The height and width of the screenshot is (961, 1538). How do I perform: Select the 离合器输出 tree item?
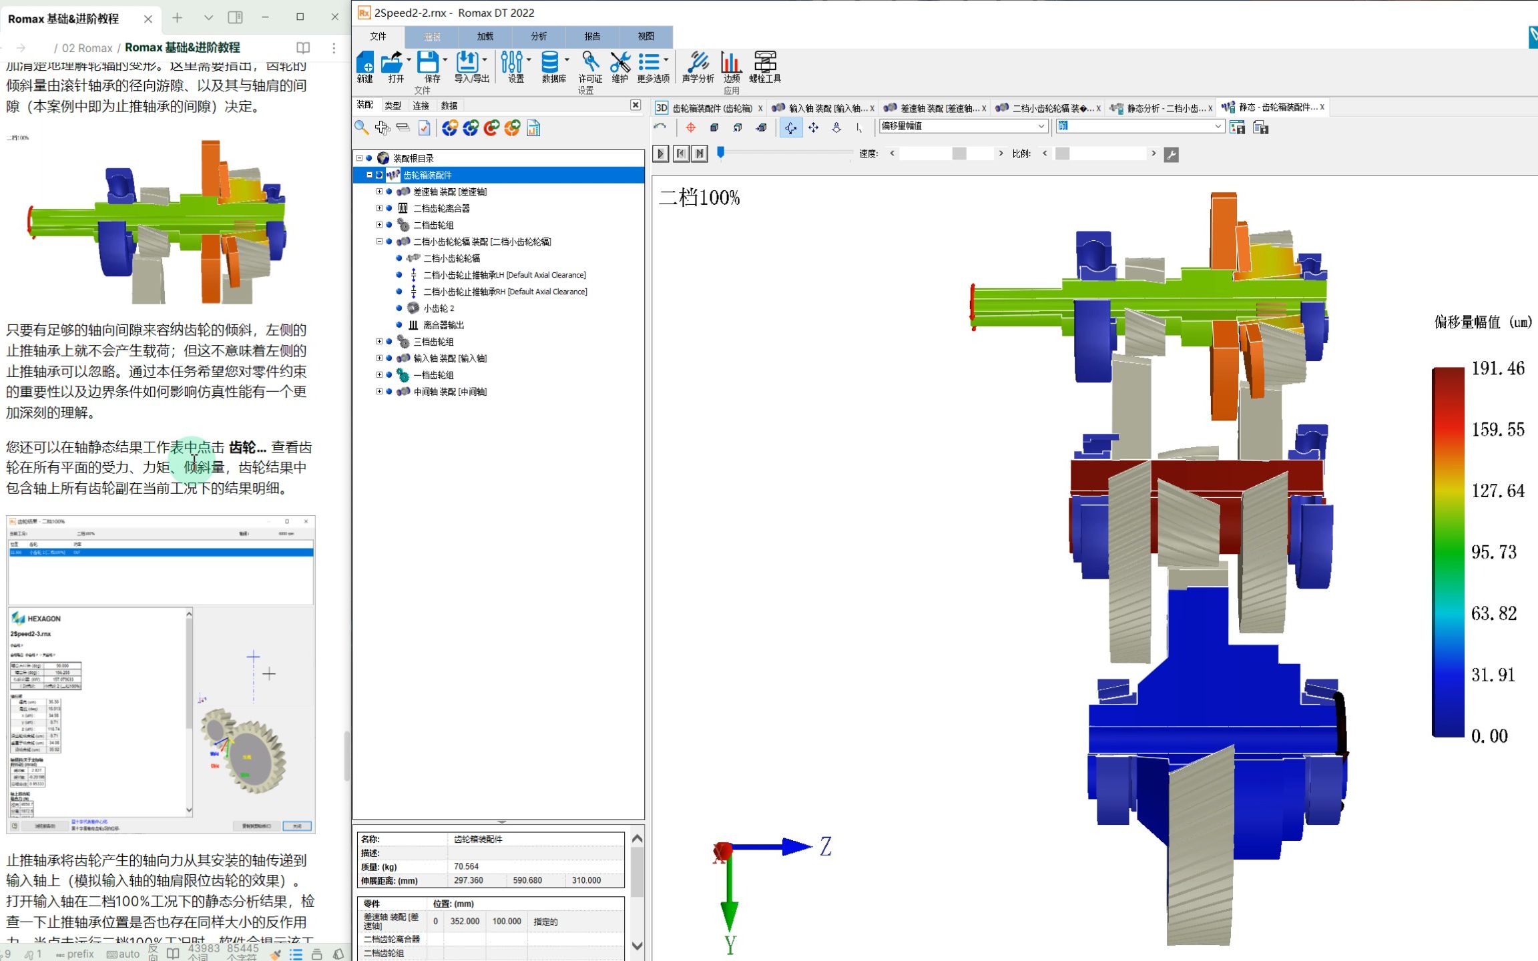443,325
